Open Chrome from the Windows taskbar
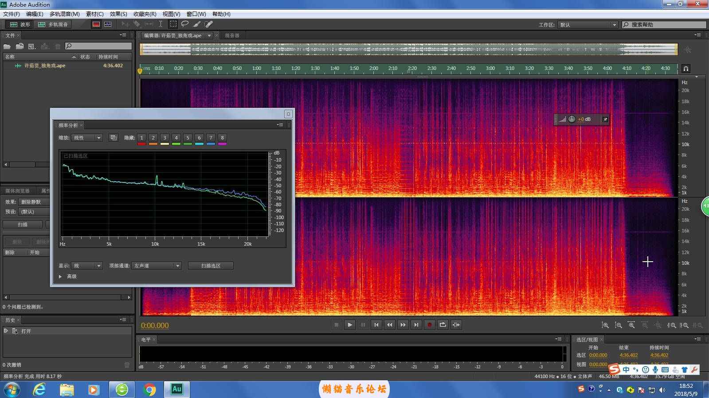Viewport: 709px width, 398px height. pos(149,390)
